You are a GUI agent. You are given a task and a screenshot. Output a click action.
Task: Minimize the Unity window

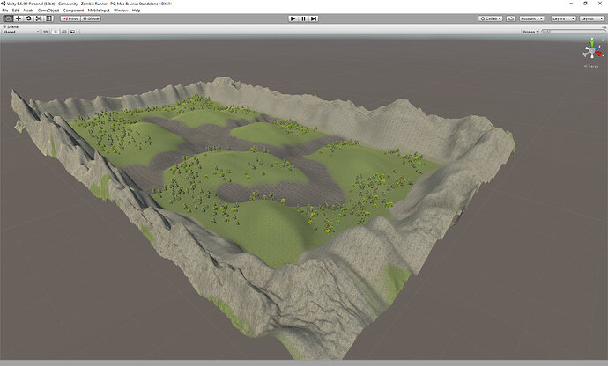click(571, 4)
